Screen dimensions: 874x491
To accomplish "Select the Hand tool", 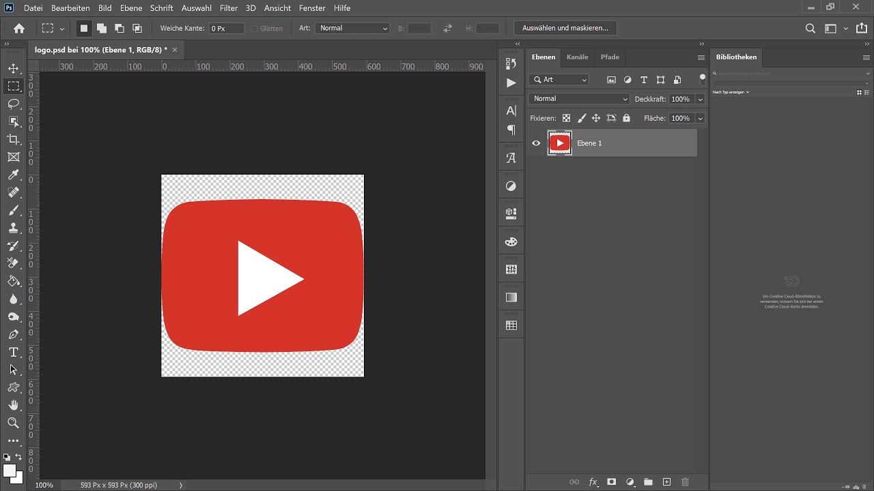I will click(13, 405).
